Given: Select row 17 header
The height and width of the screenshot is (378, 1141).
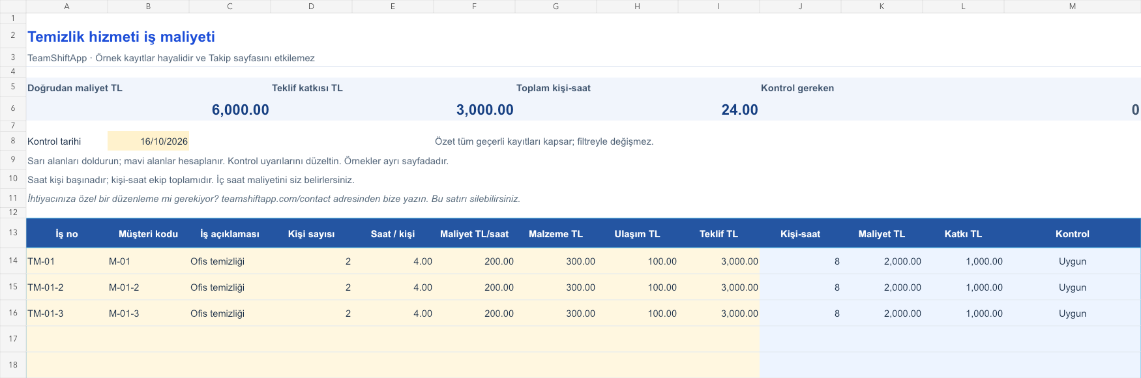Looking at the screenshot, I should [x=13, y=339].
